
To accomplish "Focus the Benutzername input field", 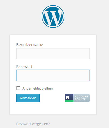I will 53,54.
